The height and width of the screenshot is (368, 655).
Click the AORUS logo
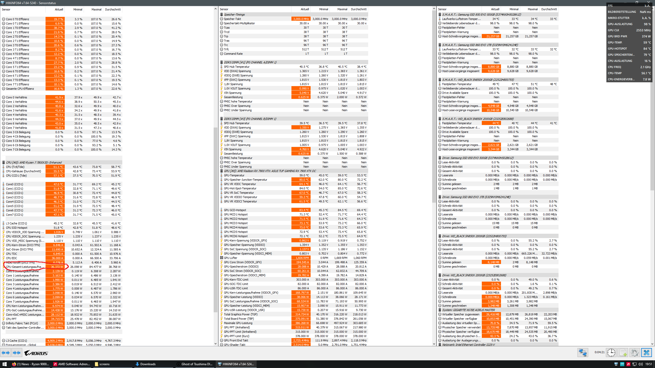[x=36, y=353]
